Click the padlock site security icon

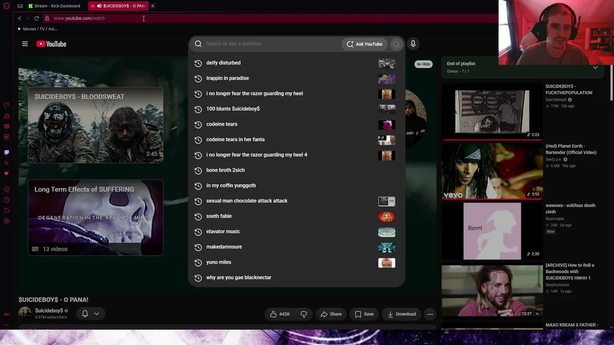click(x=47, y=18)
